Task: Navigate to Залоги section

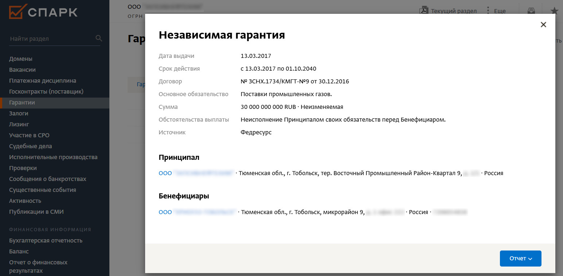Action: tap(19, 114)
